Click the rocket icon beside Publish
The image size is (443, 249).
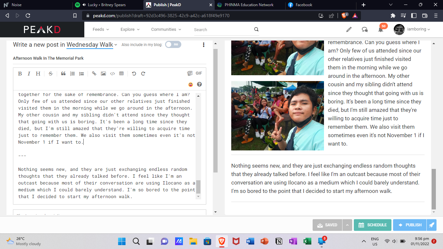[x=431, y=225]
